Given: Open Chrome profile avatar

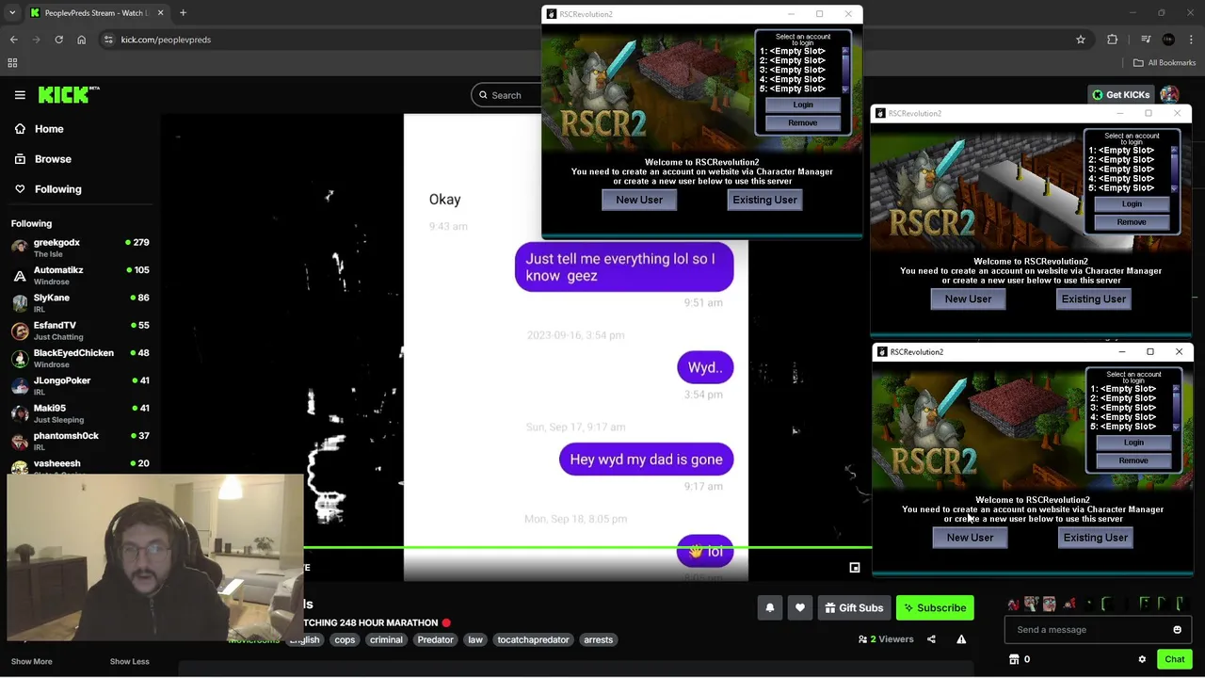Looking at the screenshot, I should pos(1168,40).
